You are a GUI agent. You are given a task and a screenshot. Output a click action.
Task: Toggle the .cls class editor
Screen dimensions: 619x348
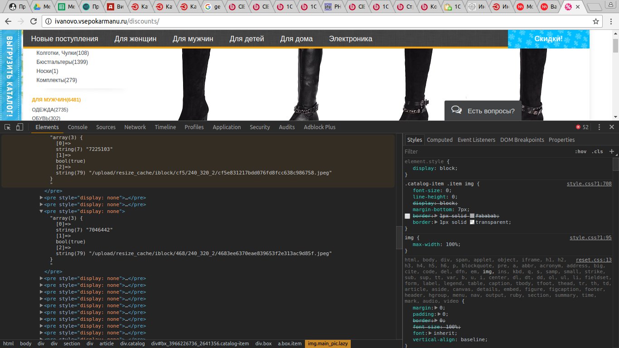(598, 152)
